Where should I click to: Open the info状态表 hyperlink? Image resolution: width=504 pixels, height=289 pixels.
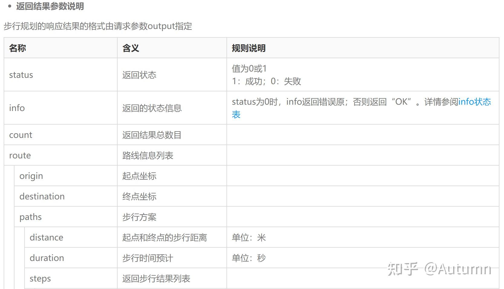[475, 102]
